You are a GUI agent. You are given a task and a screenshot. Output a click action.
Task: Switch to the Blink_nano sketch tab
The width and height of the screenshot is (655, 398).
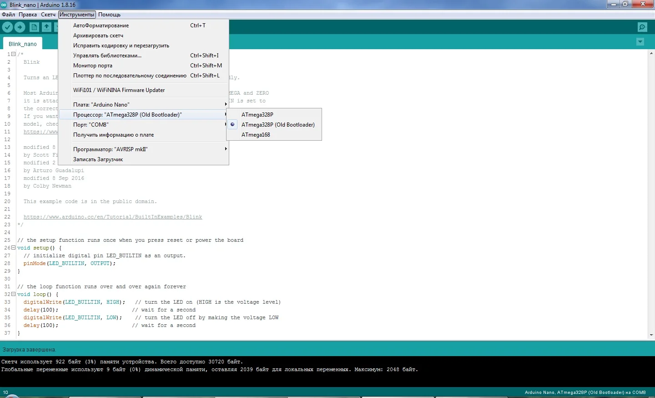pos(23,44)
